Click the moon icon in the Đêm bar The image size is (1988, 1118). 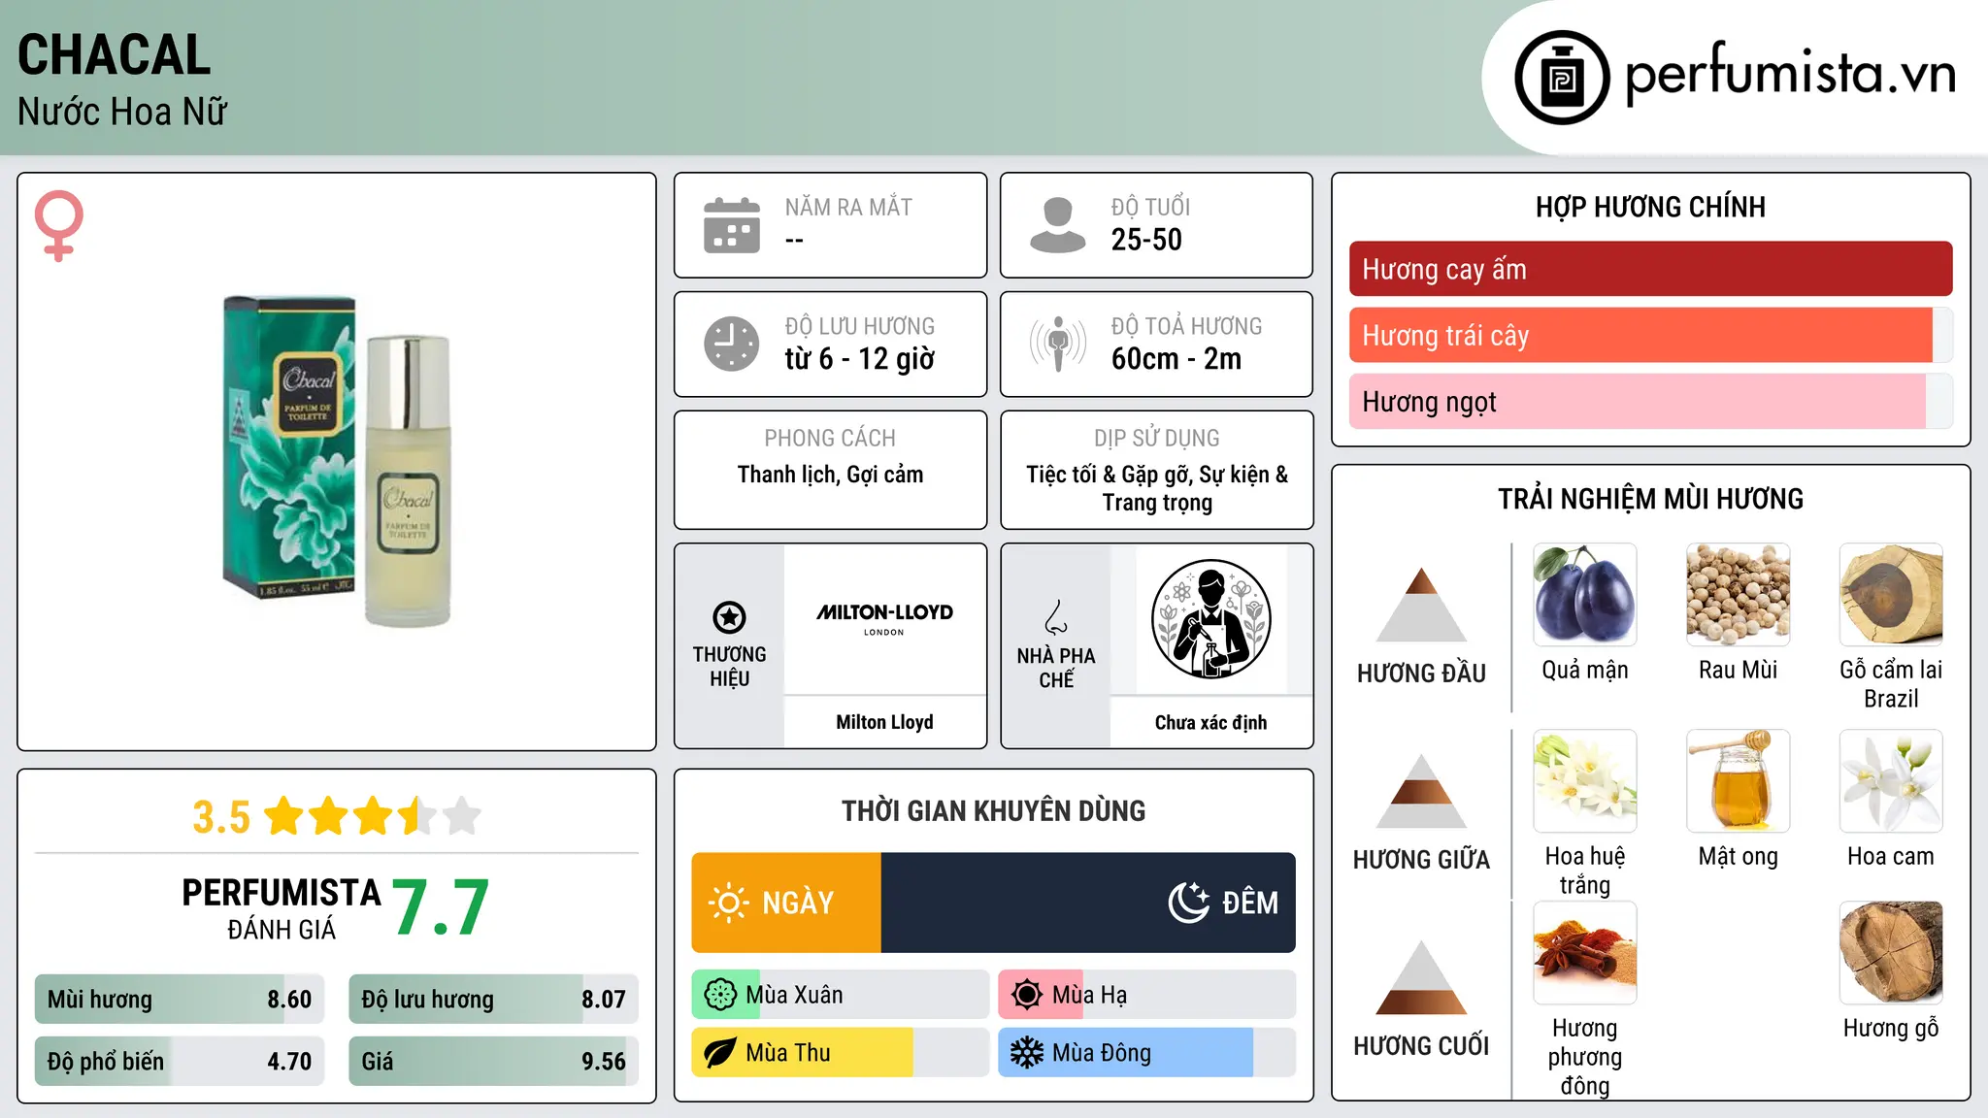point(1189,903)
